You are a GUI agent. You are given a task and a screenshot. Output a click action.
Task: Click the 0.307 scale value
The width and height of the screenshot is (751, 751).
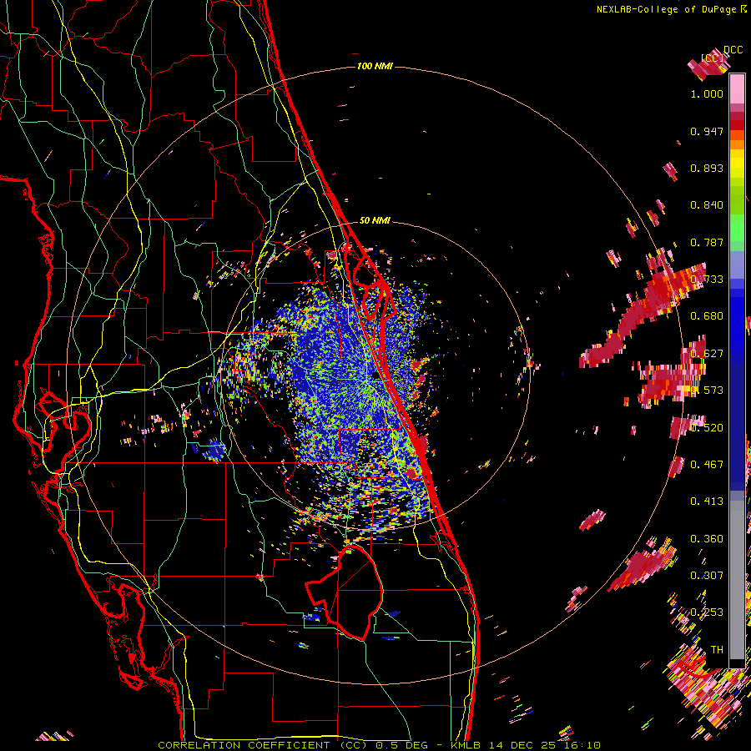click(707, 575)
